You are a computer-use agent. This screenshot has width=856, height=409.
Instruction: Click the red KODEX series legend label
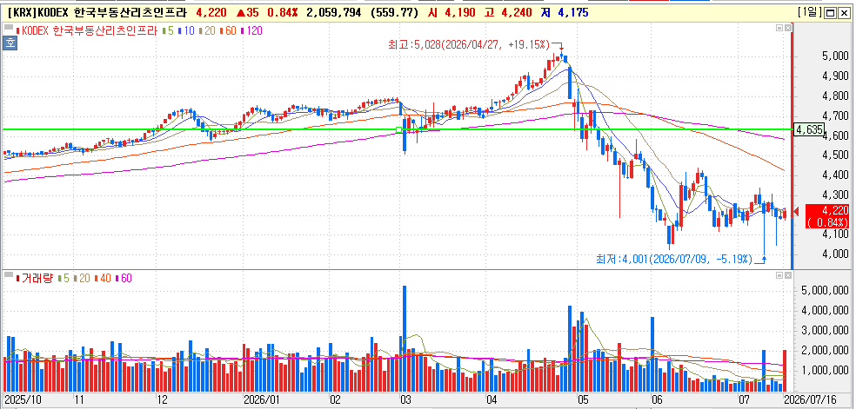(88, 31)
